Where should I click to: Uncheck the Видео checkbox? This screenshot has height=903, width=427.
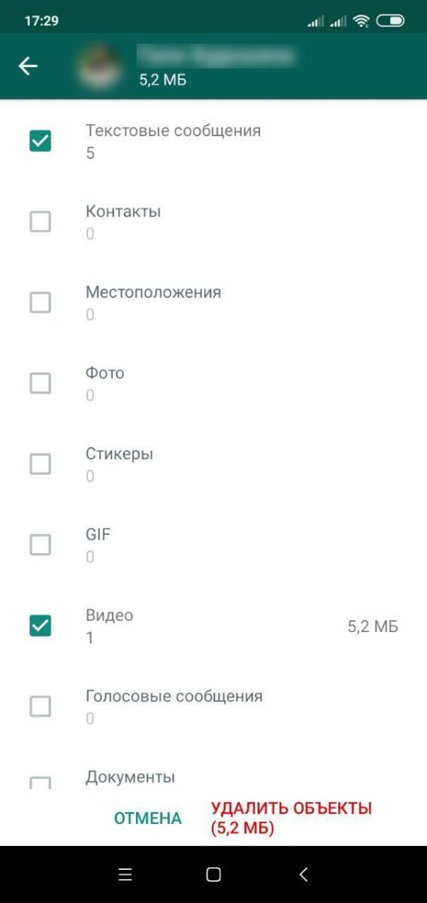[40, 625]
